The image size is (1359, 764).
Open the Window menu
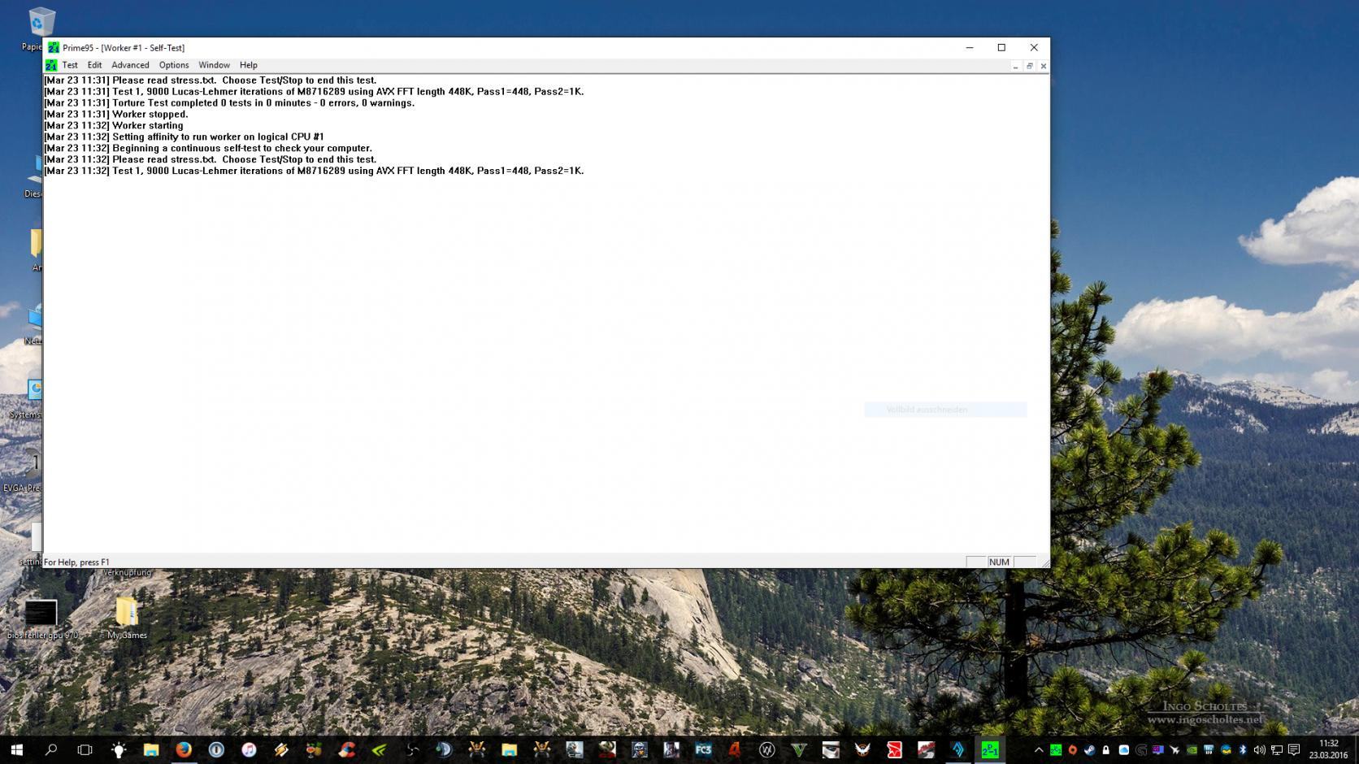pyautogui.click(x=214, y=65)
